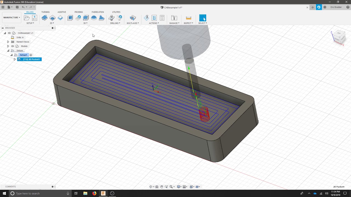
Task: Activate the Select tool
Action: 203,18
